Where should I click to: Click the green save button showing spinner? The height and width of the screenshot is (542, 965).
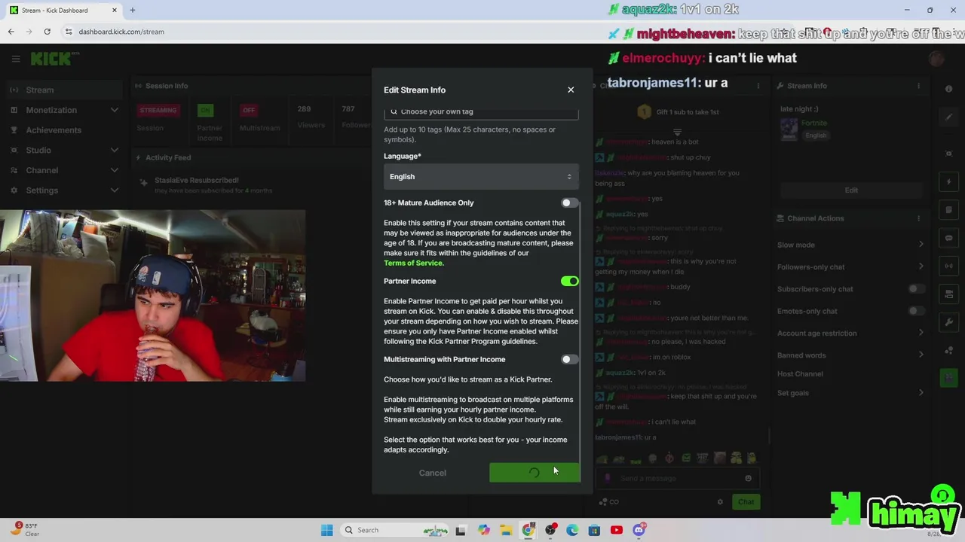pyautogui.click(x=535, y=473)
